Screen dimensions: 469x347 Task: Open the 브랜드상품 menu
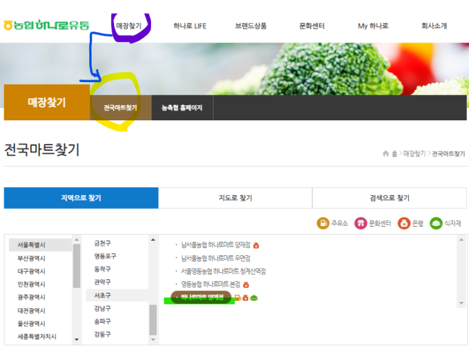click(x=251, y=26)
